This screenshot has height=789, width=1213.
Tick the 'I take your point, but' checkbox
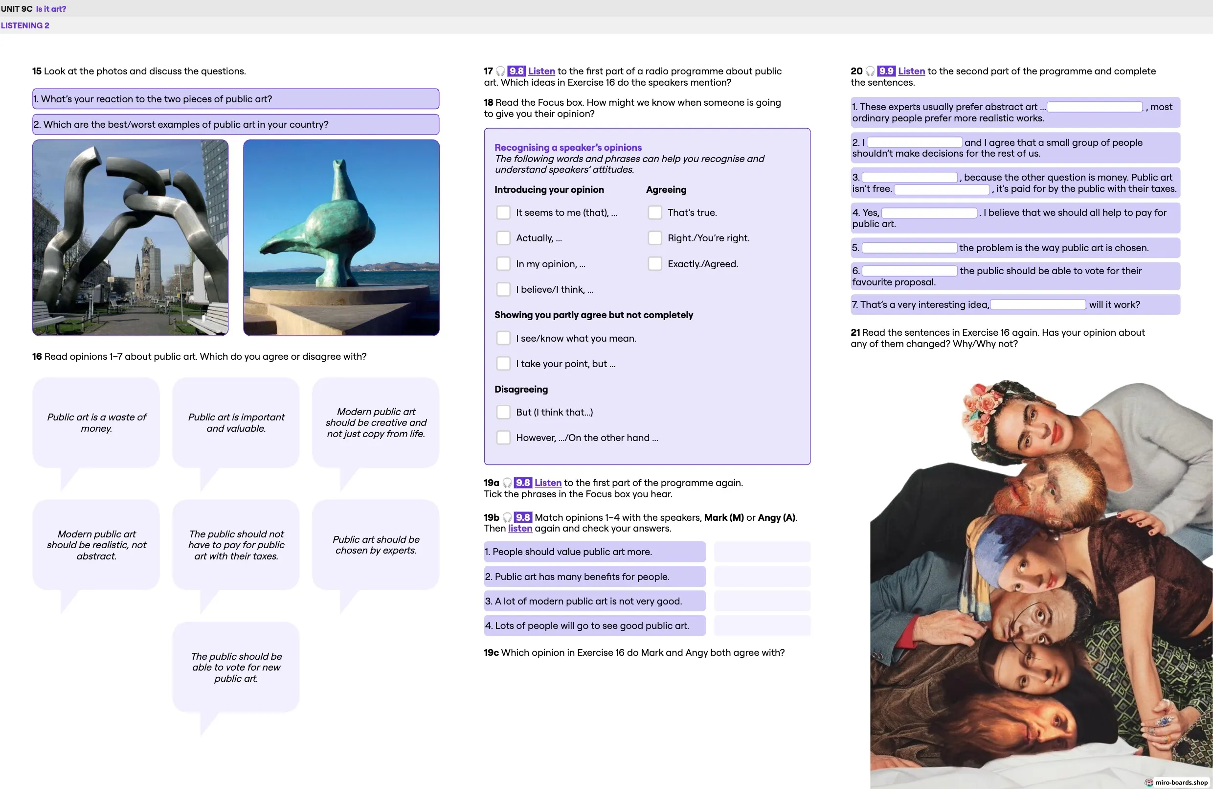tap(503, 364)
